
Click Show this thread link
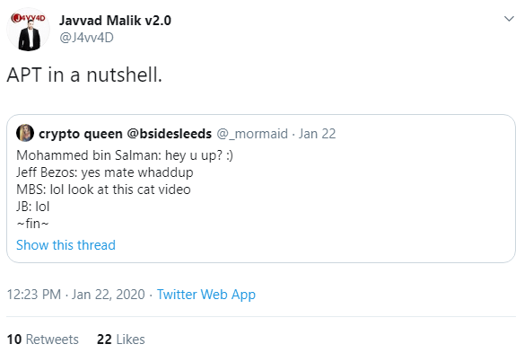(65, 245)
